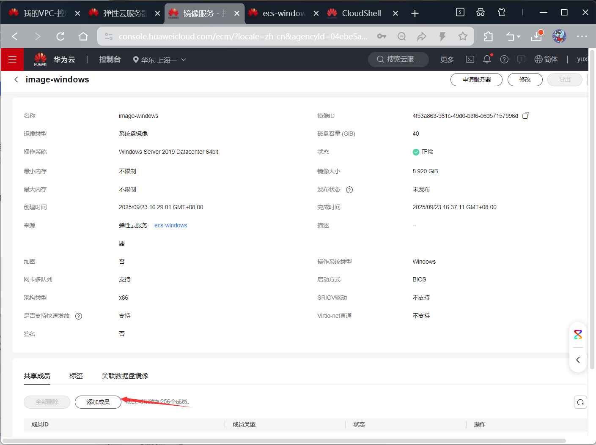
Task: Click the 修改 button
Action: [x=525, y=79]
